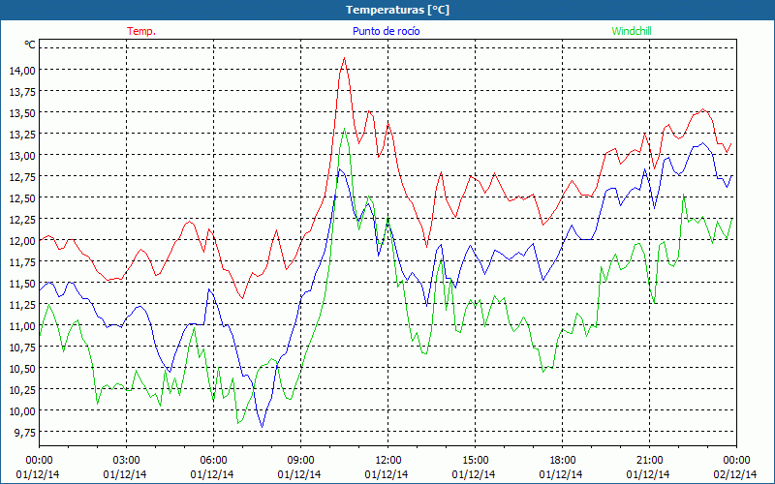The width and height of the screenshot is (775, 484).
Task: Click the 11,50 y-axis value
Action: 22,283
